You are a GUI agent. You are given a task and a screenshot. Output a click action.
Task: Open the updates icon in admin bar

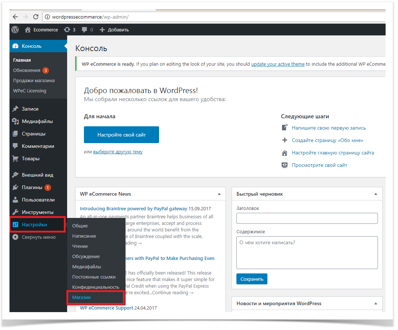pyautogui.click(x=67, y=30)
